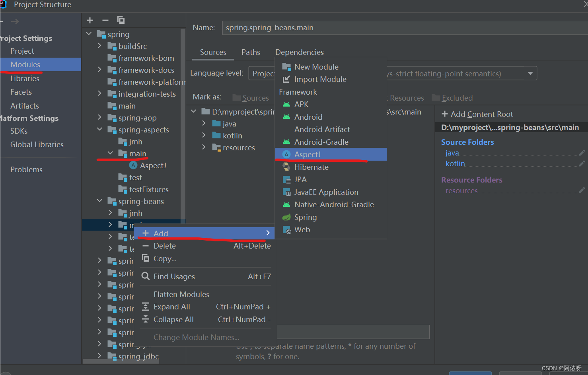Screen dimensions: 588x375
Task: Expand the buildSrc tree node
Action: tap(99, 46)
